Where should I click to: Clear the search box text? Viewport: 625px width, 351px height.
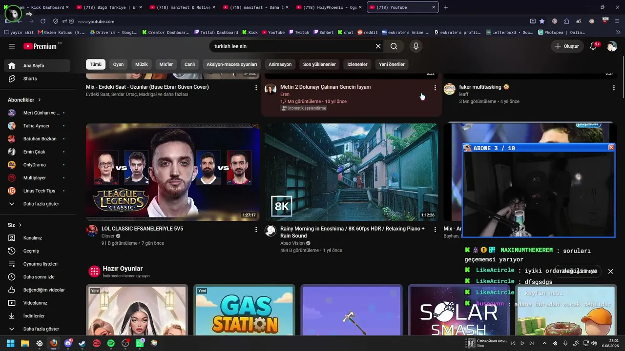point(378,46)
